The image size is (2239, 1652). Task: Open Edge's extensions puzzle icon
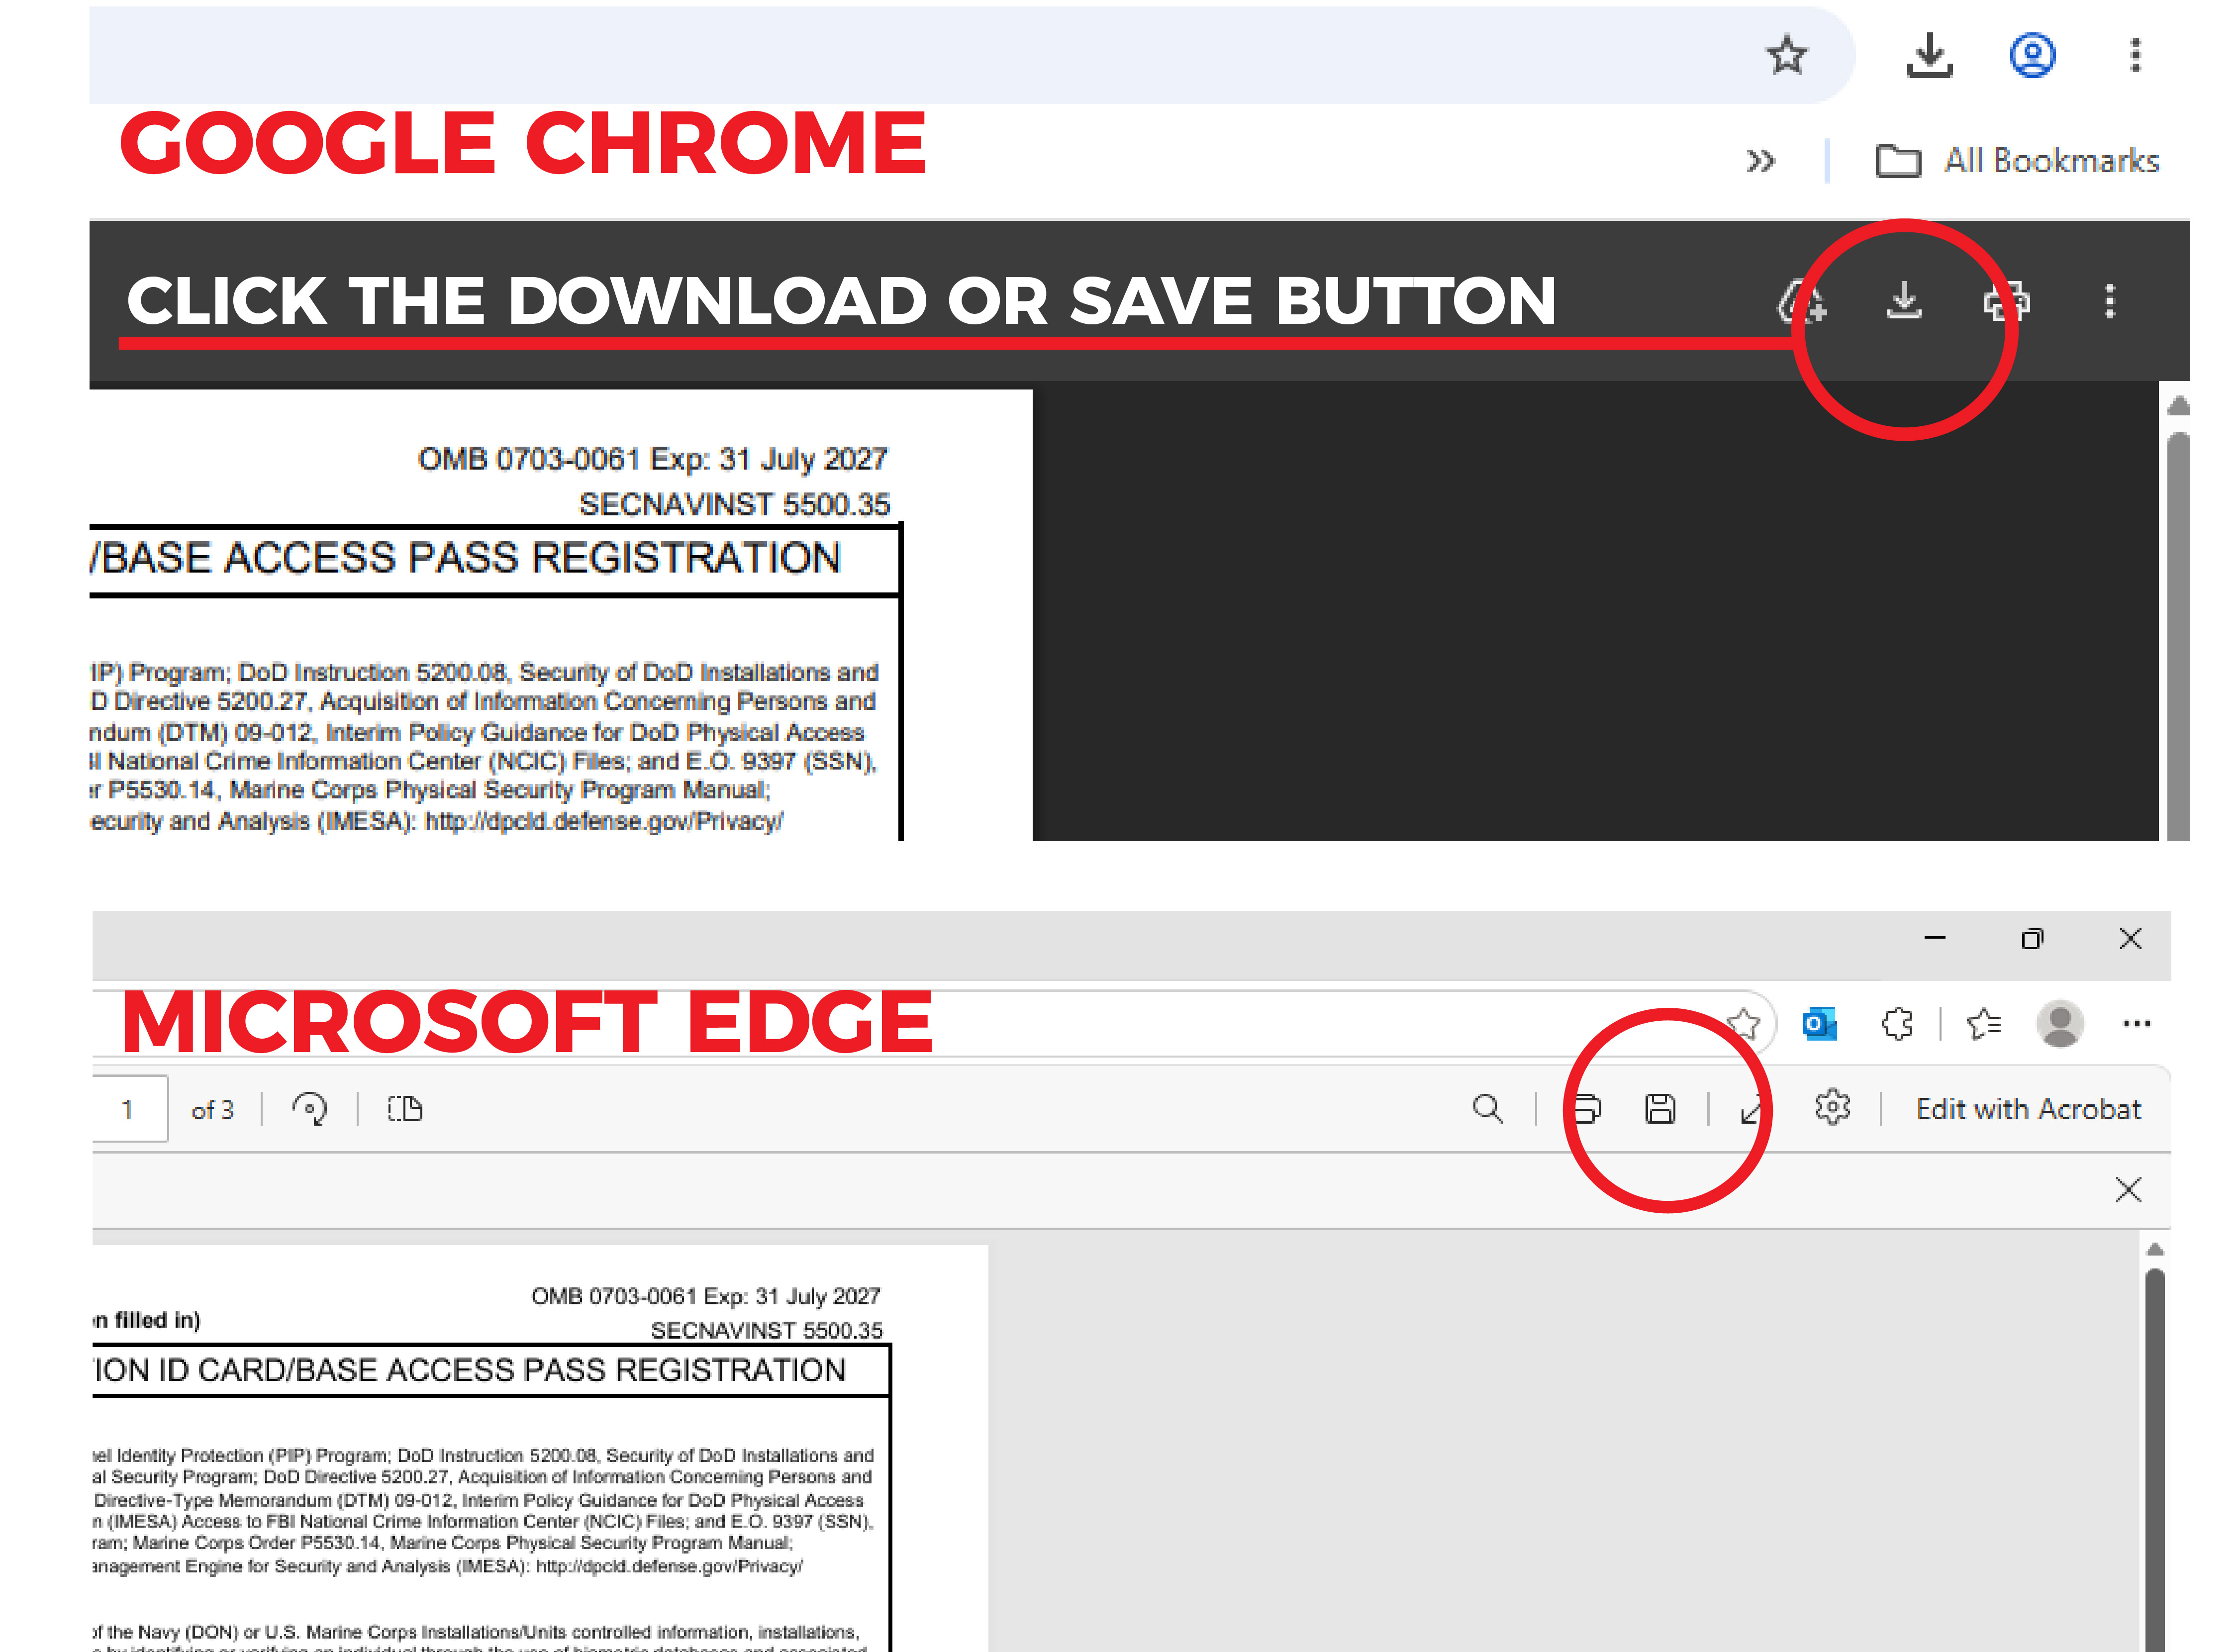tap(1896, 1024)
